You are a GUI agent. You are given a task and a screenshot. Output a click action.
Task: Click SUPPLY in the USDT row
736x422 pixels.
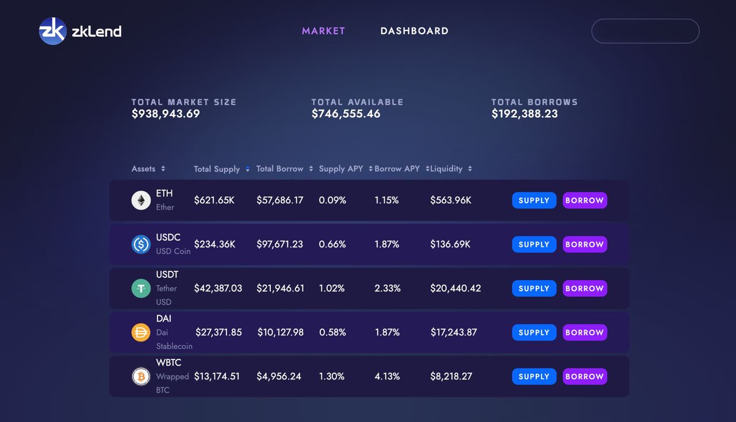pos(534,288)
